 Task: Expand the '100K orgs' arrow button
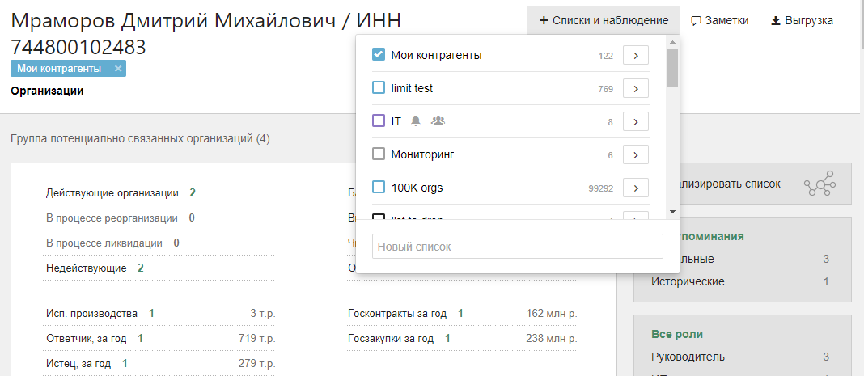tap(636, 188)
